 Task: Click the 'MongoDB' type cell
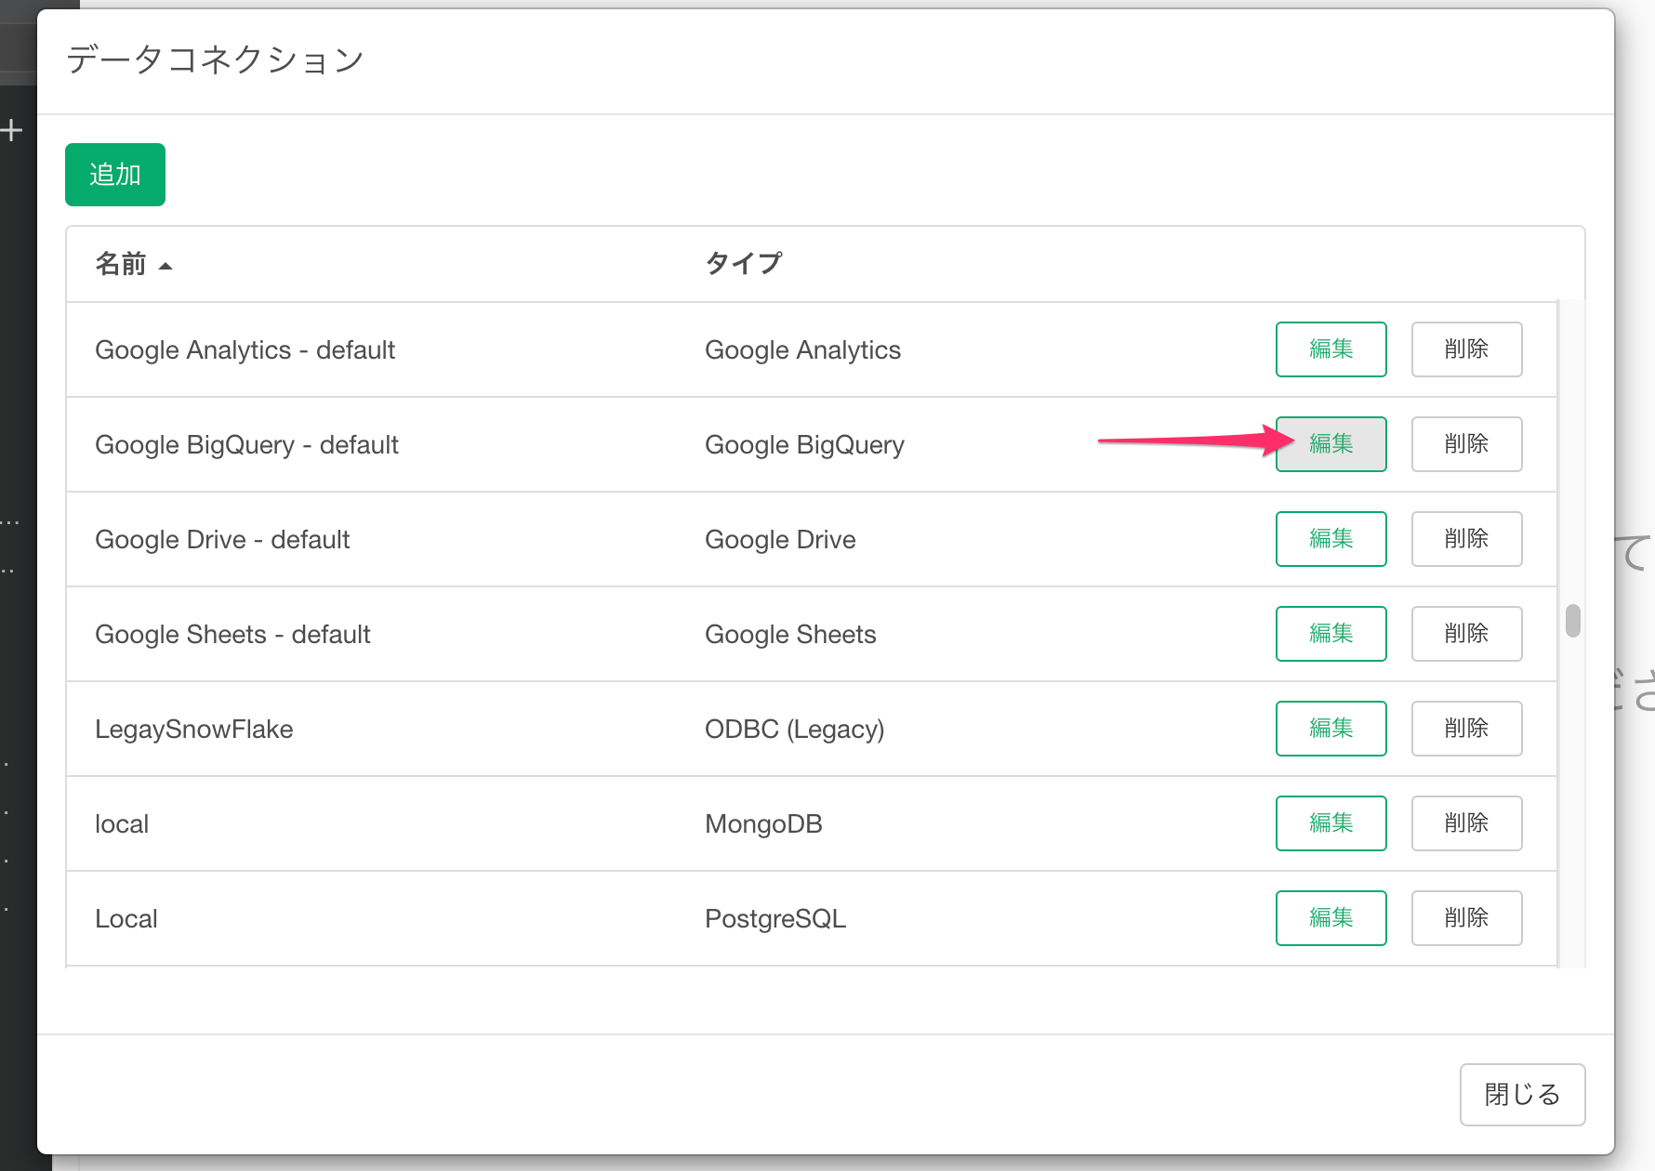(x=763, y=824)
